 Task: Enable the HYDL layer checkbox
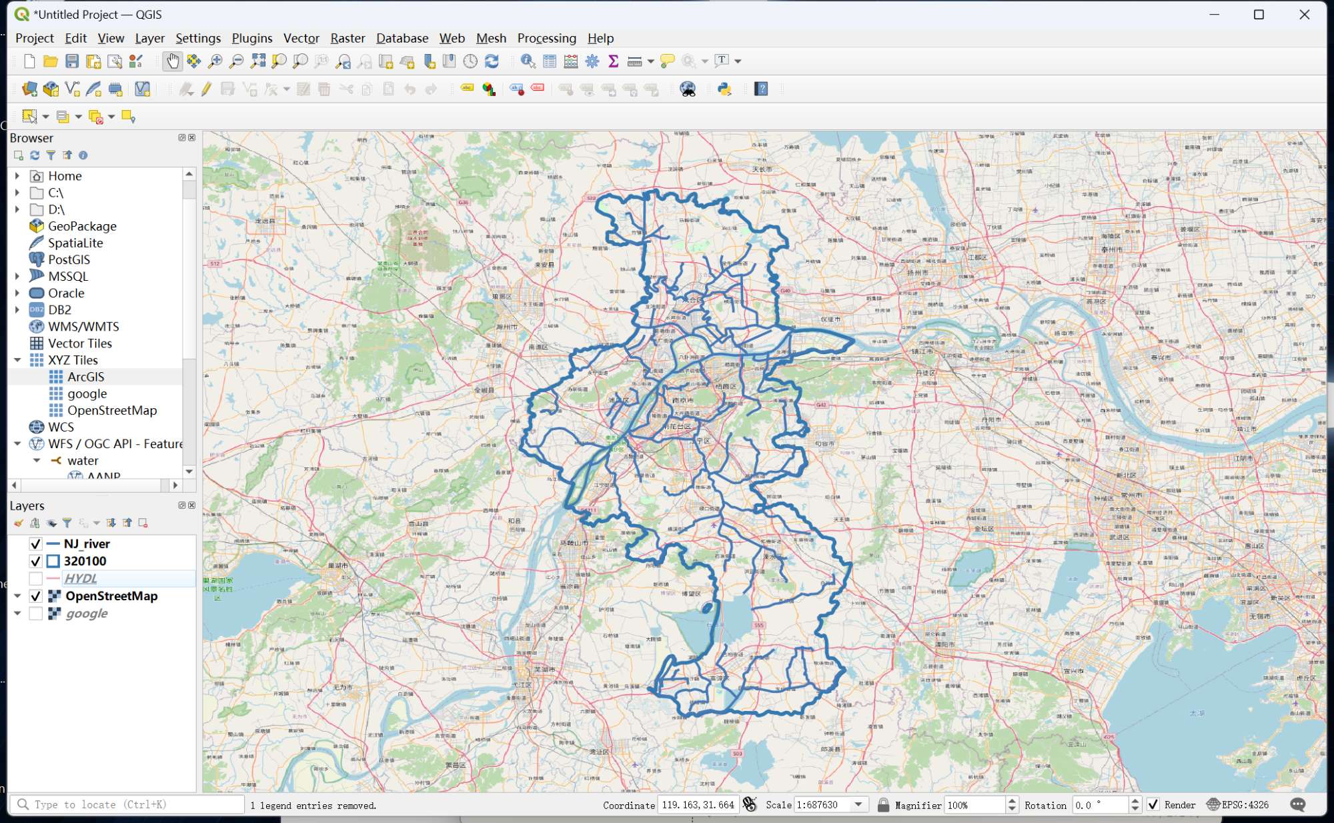[36, 578]
